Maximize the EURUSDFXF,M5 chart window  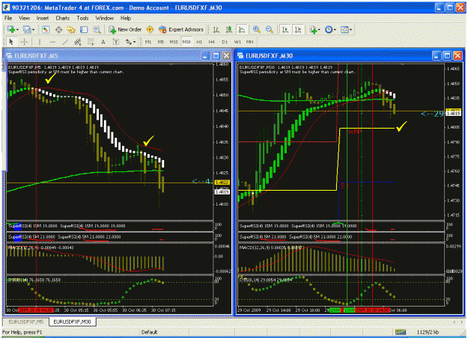click(216, 56)
